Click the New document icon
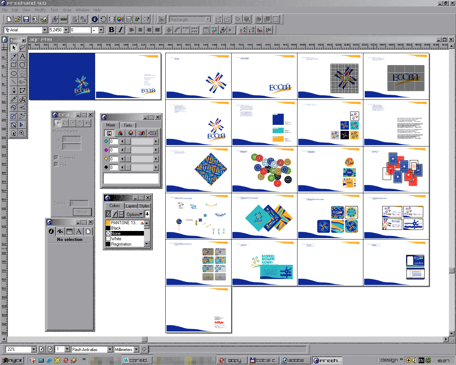 pyautogui.click(x=9, y=19)
